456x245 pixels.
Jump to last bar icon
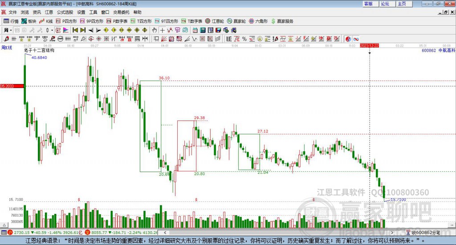click(x=83, y=30)
